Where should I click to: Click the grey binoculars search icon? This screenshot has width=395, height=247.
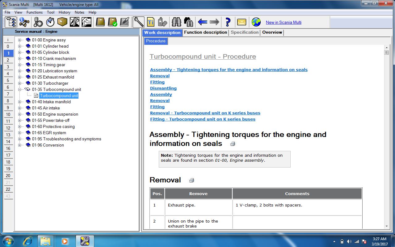(177, 22)
